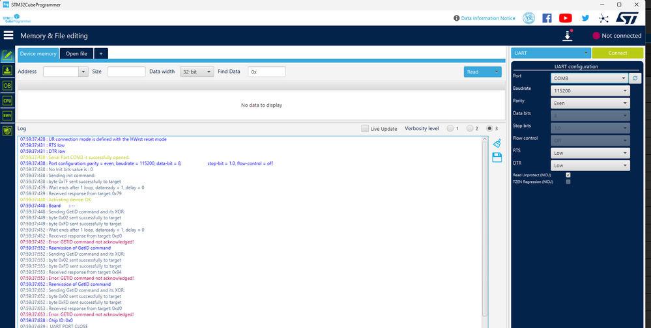The width and height of the screenshot is (651, 328).
Task: Click the Size input field
Action: (126, 72)
